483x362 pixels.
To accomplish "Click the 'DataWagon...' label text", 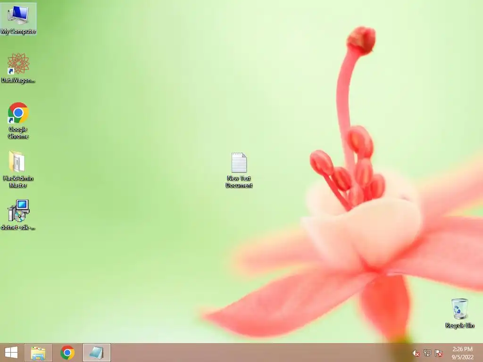I will pyautogui.click(x=18, y=80).
